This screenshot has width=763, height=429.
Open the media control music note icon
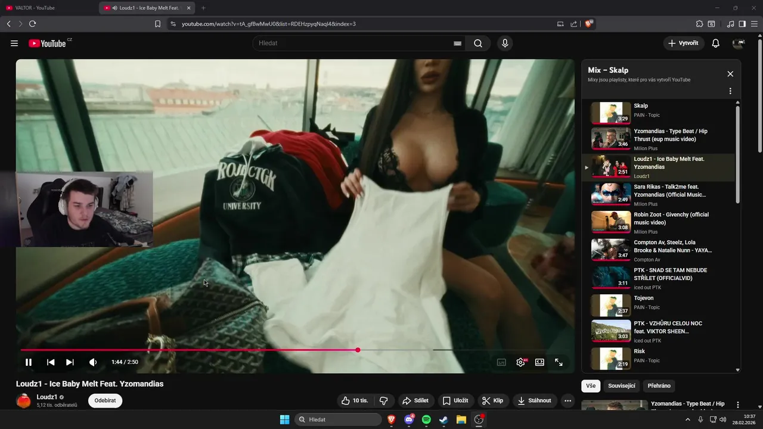point(730,24)
